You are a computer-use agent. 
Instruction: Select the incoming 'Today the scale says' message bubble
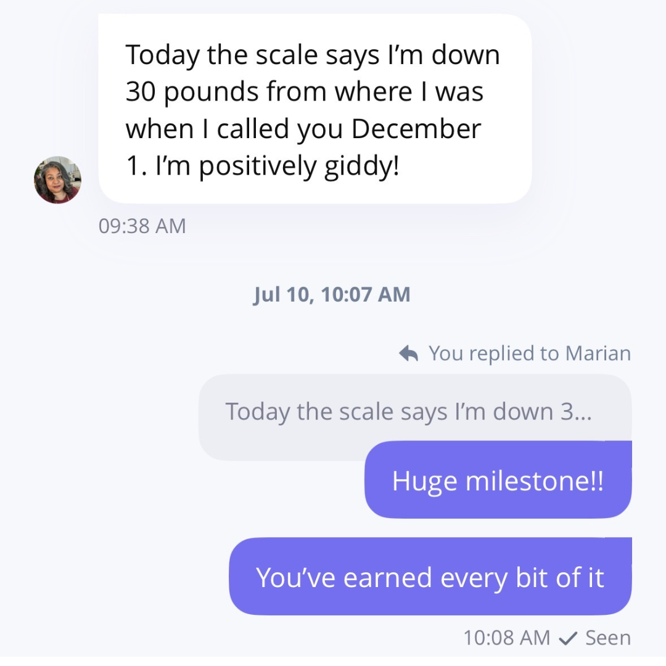(x=314, y=109)
